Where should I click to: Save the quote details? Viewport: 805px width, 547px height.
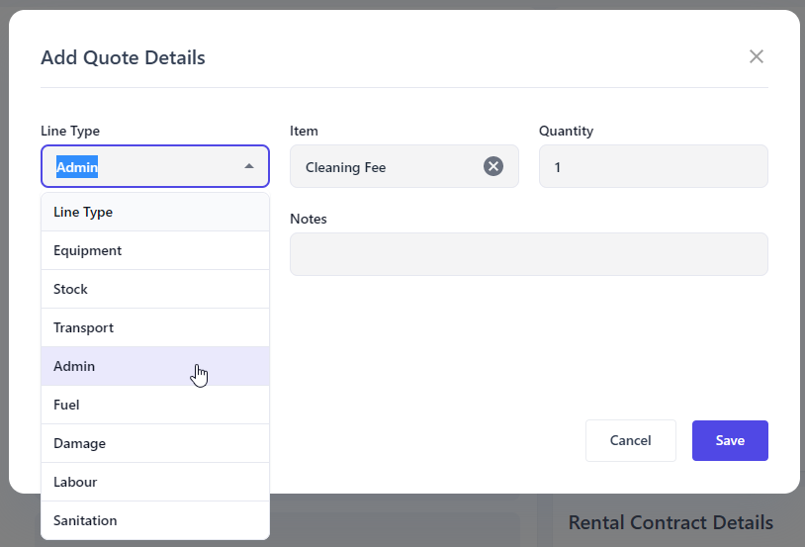730,440
